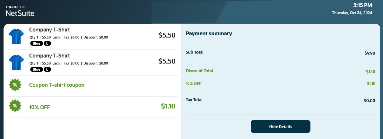Click the Tax Total $0.00 amount
Screen dimensions: 383x139
tap(369, 101)
